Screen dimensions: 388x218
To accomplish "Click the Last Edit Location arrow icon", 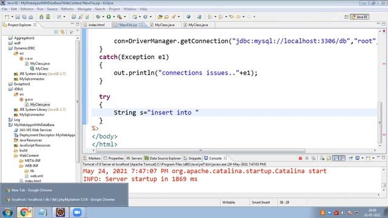I will point(232,17).
